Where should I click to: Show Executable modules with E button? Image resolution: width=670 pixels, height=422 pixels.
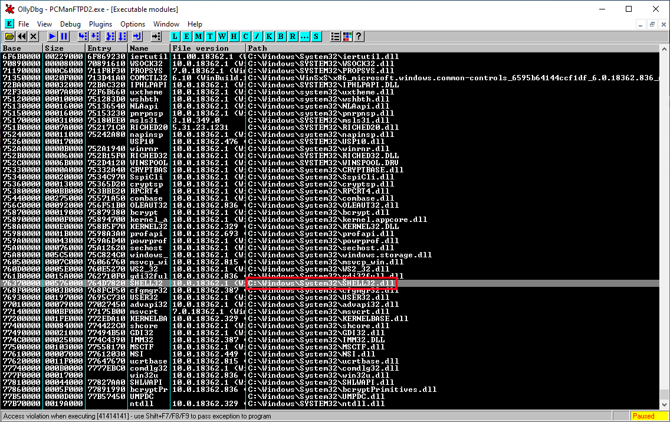(x=187, y=37)
